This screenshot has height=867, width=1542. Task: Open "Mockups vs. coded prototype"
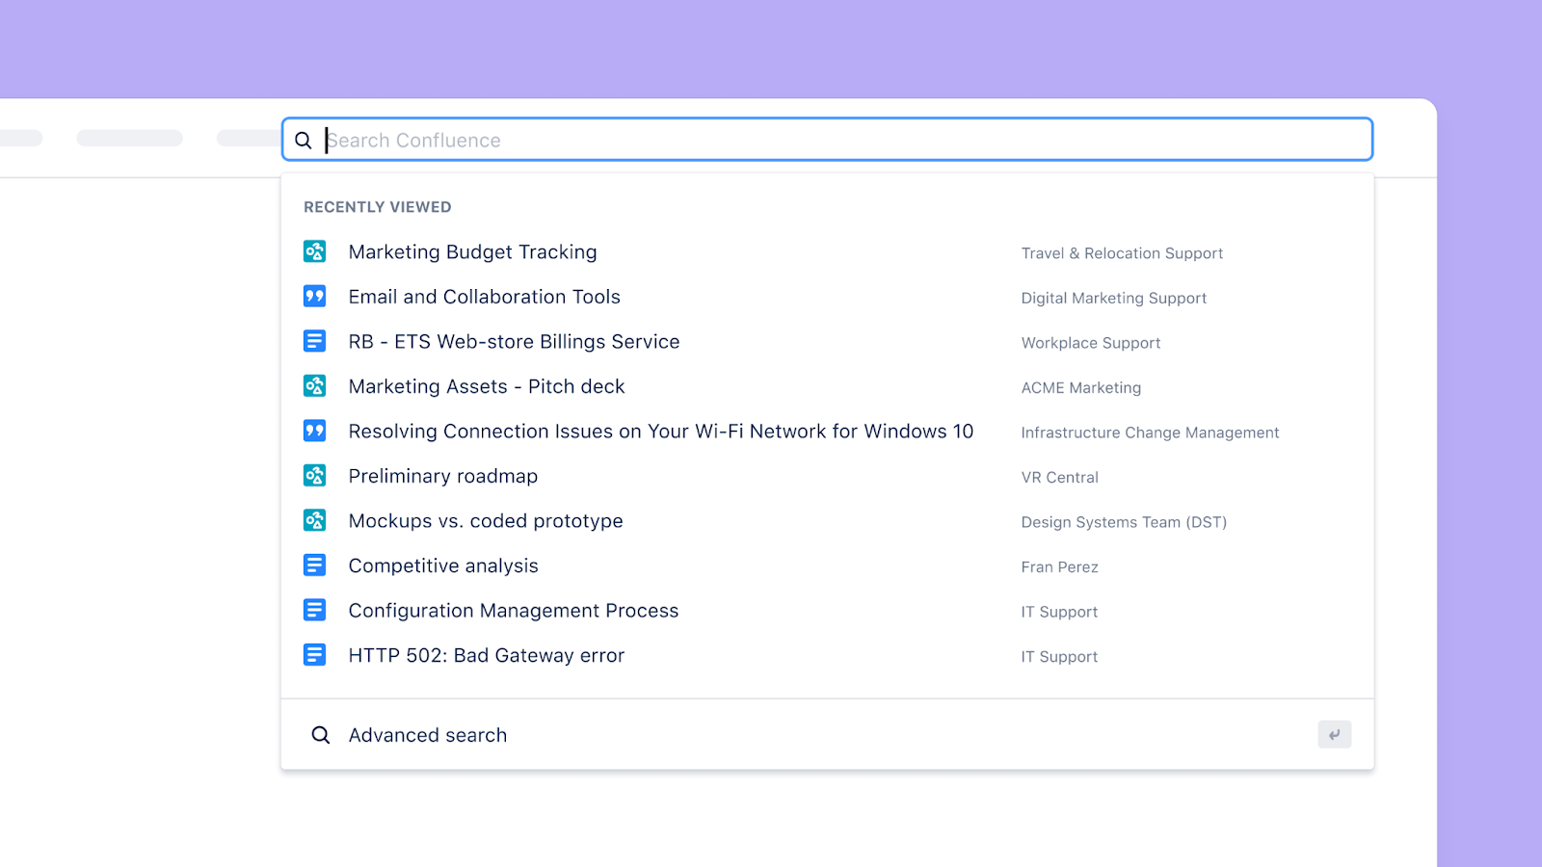click(485, 520)
